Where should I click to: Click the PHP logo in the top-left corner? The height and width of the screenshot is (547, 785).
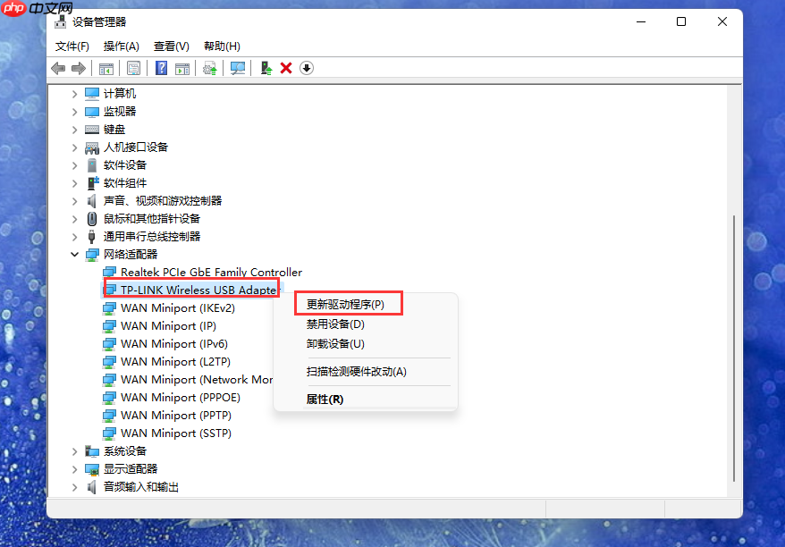pyautogui.click(x=12, y=10)
